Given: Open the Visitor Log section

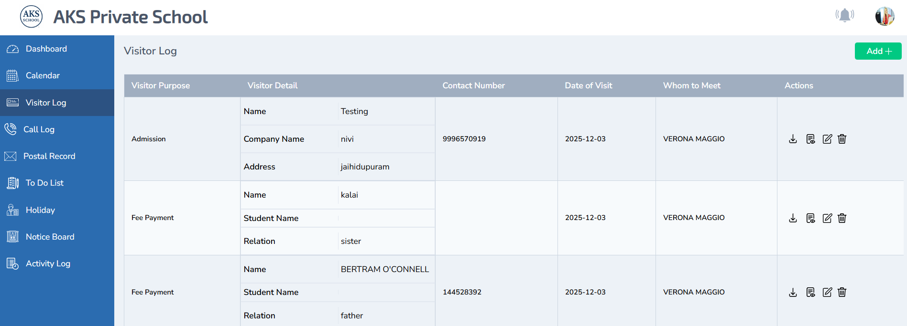Looking at the screenshot, I should tap(45, 103).
